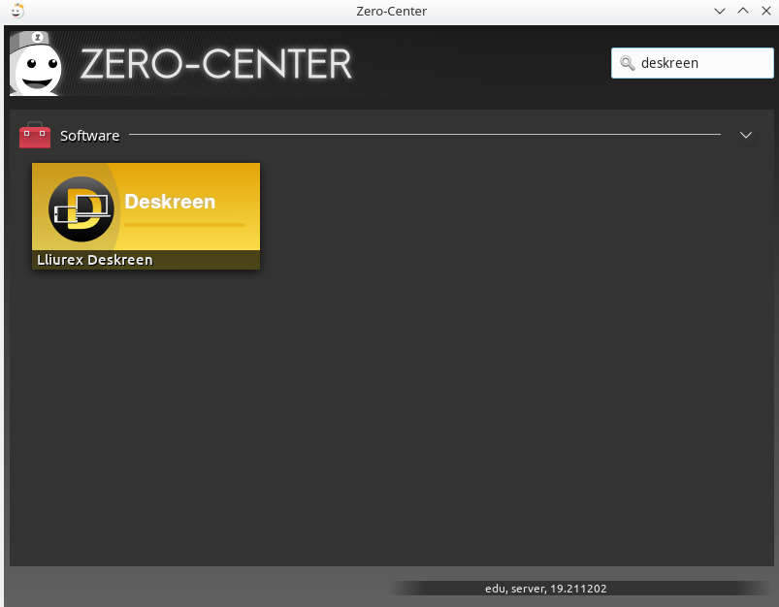Maximize the Zero-Center window
The width and height of the screenshot is (779, 607).
742,11
